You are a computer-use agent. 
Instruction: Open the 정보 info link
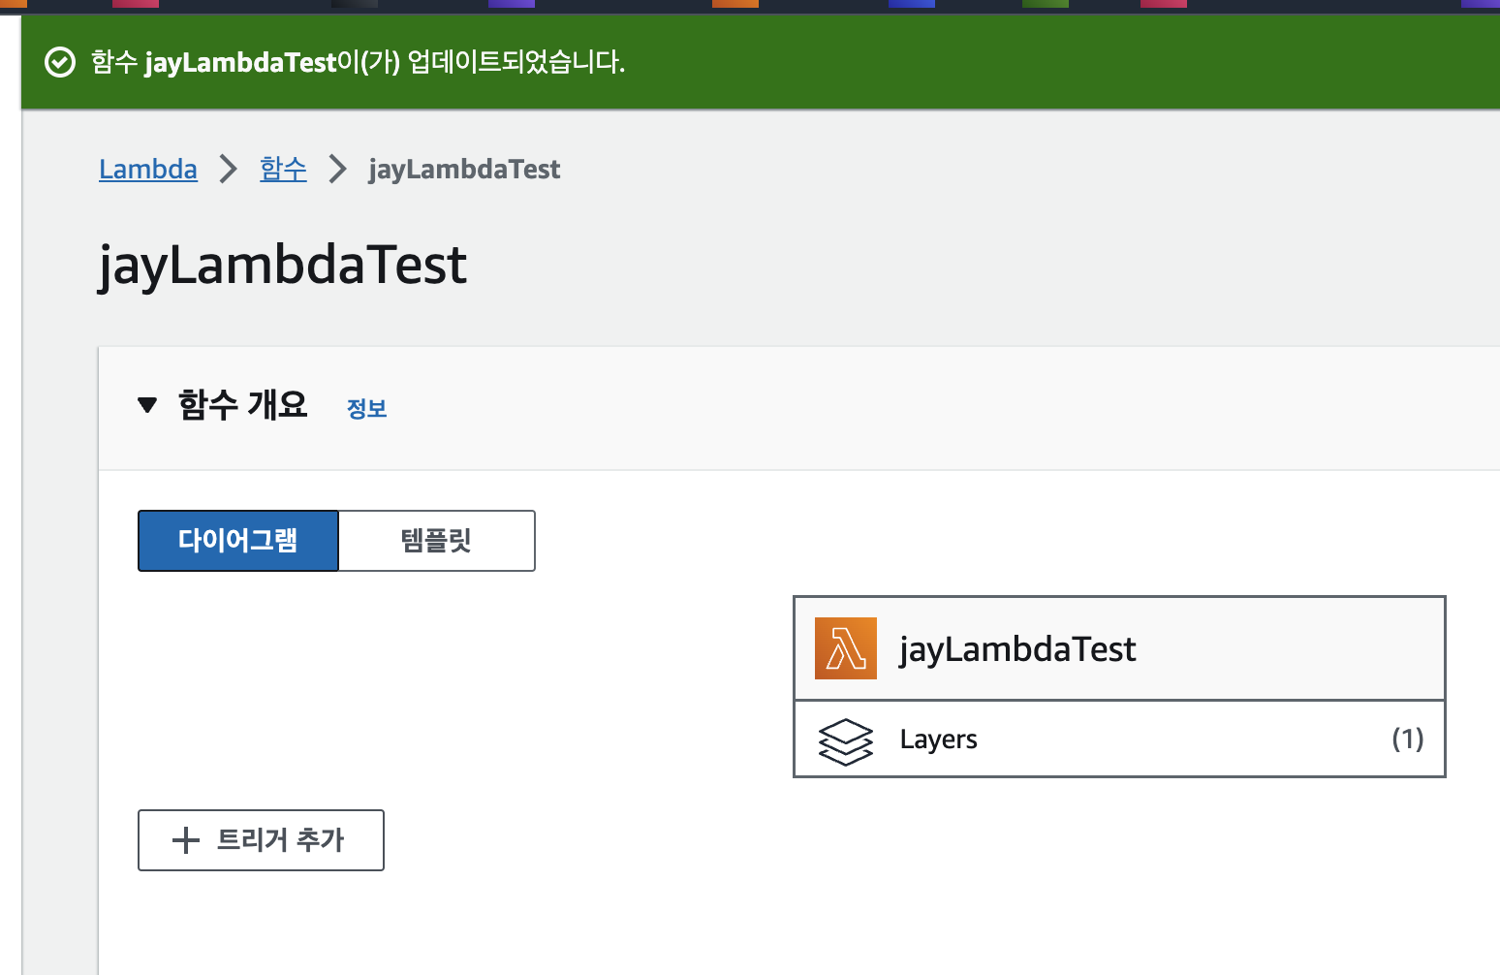coord(366,409)
